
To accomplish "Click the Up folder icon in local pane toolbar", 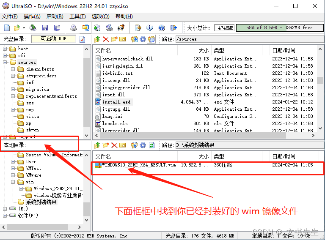I will [97, 145].
